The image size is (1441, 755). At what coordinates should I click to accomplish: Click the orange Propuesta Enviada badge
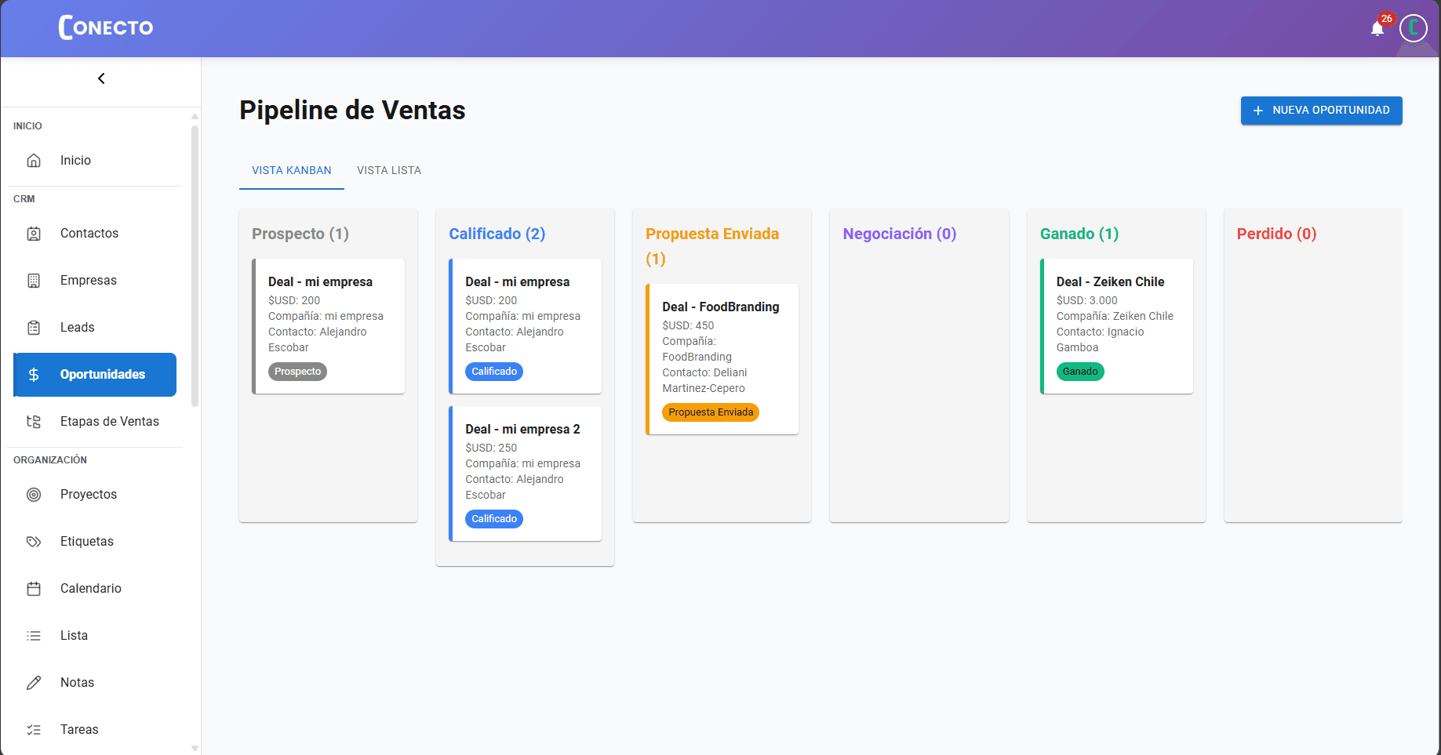[711, 412]
